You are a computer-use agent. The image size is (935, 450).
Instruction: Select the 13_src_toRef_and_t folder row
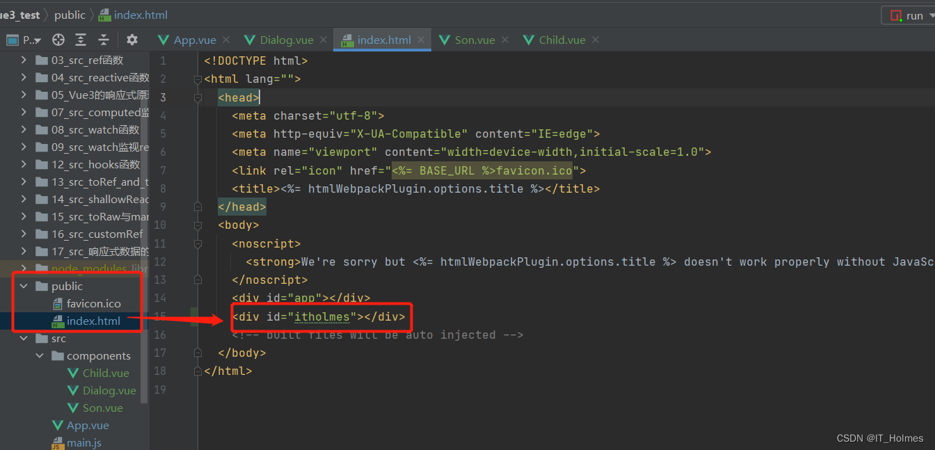click(74, 182)
